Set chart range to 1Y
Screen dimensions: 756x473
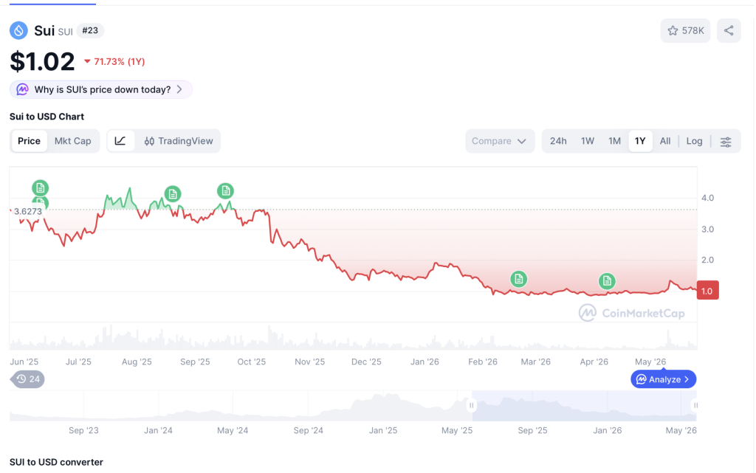point(640,141)
